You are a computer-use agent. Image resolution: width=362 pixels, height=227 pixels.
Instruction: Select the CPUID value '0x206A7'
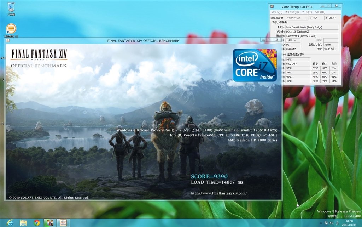tap(293, 49)
